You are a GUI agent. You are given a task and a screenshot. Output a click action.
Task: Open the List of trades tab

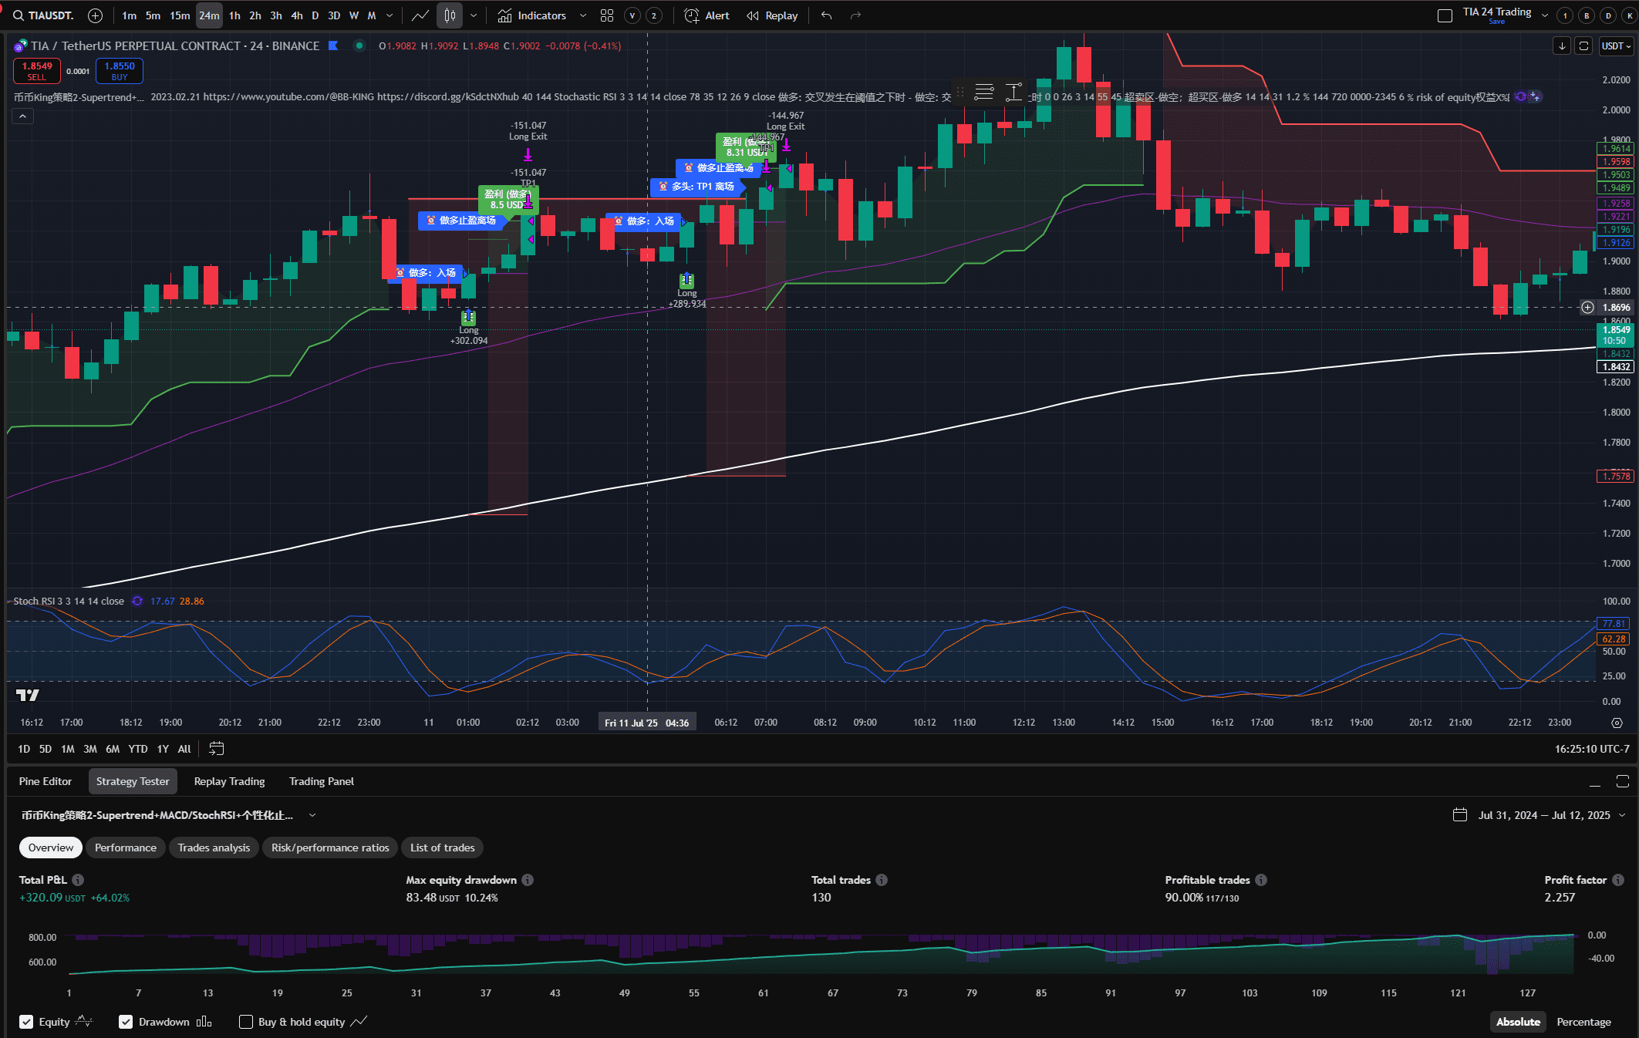442,848
